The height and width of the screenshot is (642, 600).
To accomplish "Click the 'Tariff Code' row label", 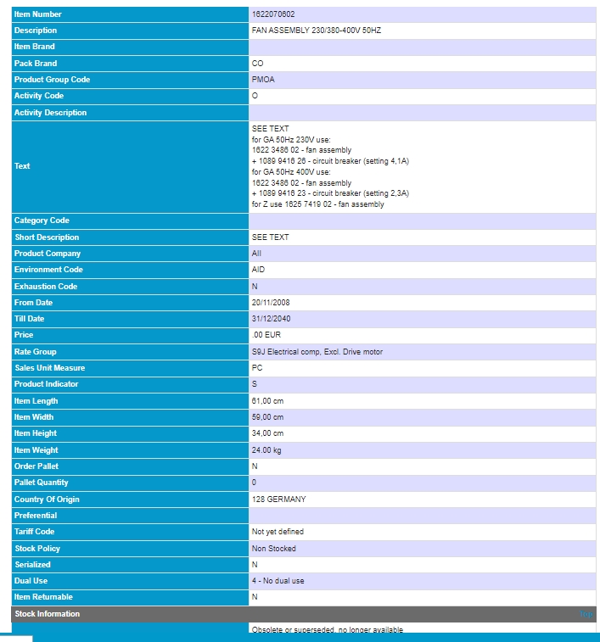I will click(34, 532).
